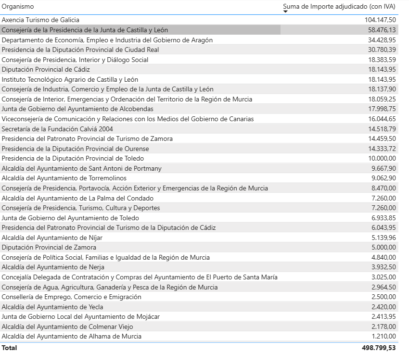The height and width of the screenshot is (352, 409).
Task: Sort by the Organismo column header
Action: [18, 7]
